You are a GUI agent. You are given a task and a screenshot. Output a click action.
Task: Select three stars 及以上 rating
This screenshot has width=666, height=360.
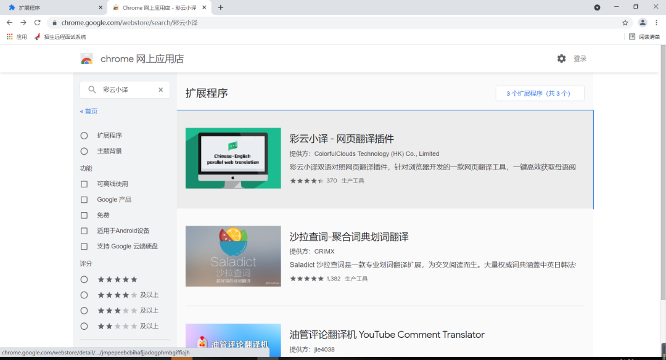click(84, 311)
